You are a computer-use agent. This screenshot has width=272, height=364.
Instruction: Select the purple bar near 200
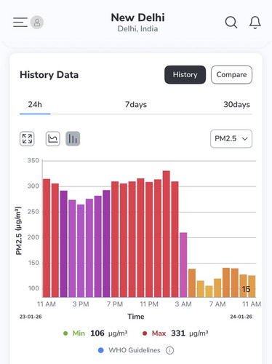coord(183,265)
